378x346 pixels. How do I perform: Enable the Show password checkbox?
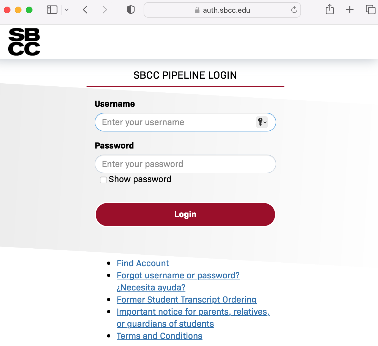click(103, 179)
